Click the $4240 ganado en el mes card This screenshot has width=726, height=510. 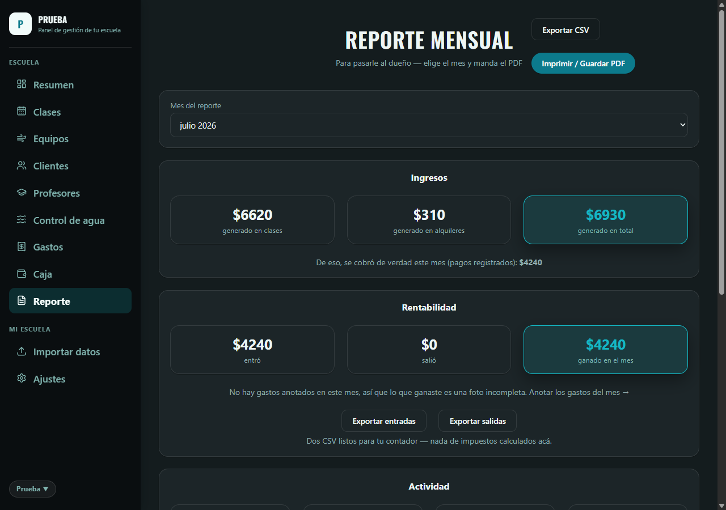pos(606,350)
